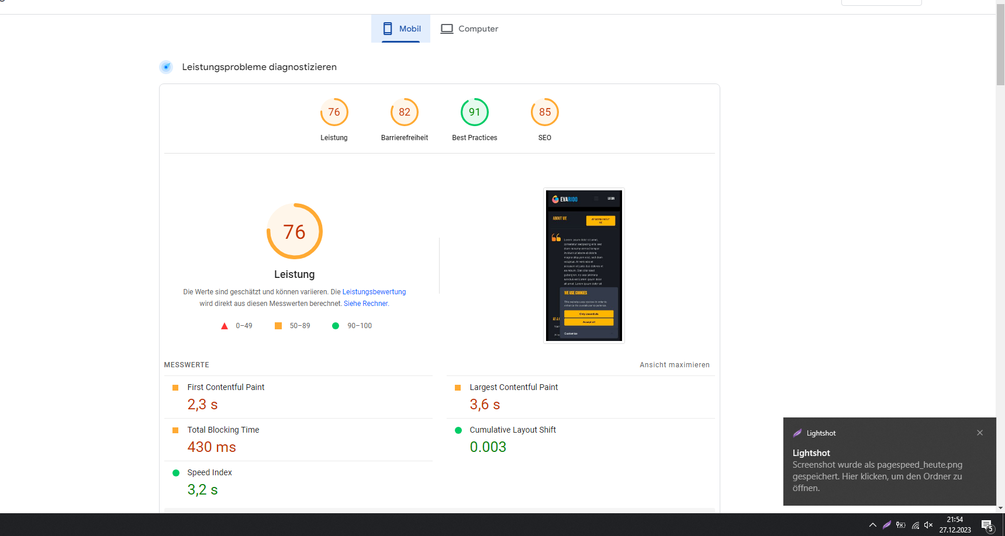Image resolution: width=1005 pixels, height=536 pixels.
Task: Switch to the Computer tab
Action: [x=469, y=29]
